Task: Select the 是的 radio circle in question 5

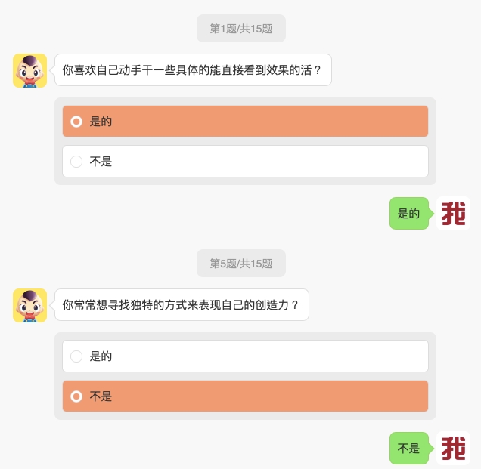Action: [x=76, y=356]
